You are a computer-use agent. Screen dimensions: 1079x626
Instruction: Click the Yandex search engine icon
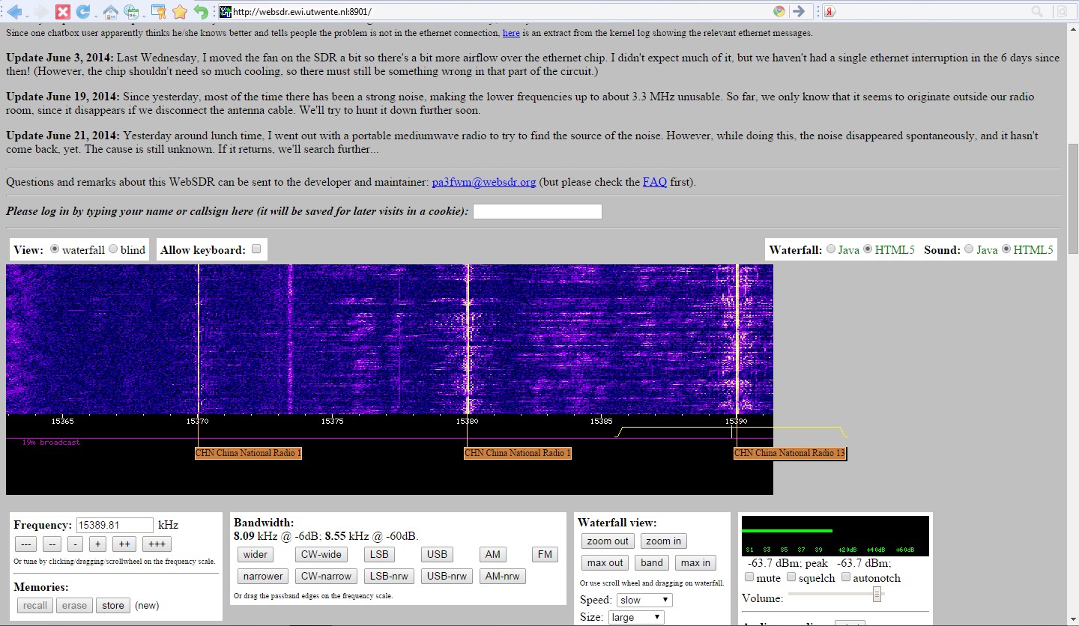click(x=830, y=11)
